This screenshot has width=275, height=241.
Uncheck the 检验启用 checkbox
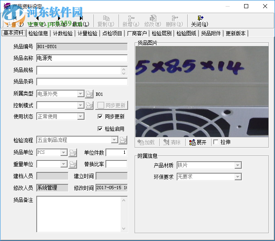(x=100, y=129)
